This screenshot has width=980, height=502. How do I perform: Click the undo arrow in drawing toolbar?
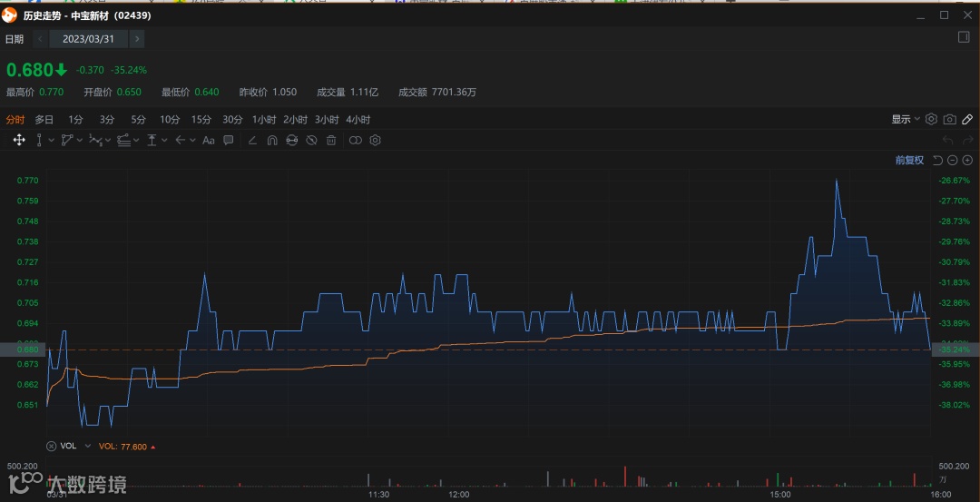click(x=947, y=140)
